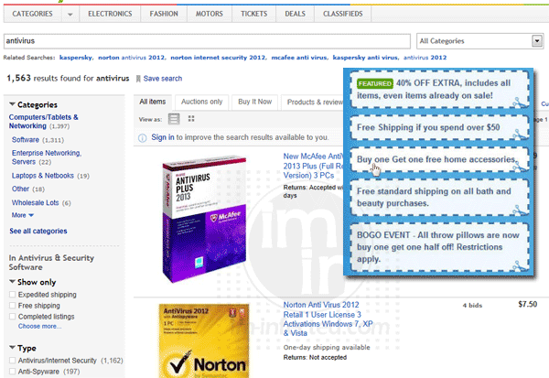The width and height of the screenshot is (549, 378).
Task: Open the Other category link
Action: [20, 189]
